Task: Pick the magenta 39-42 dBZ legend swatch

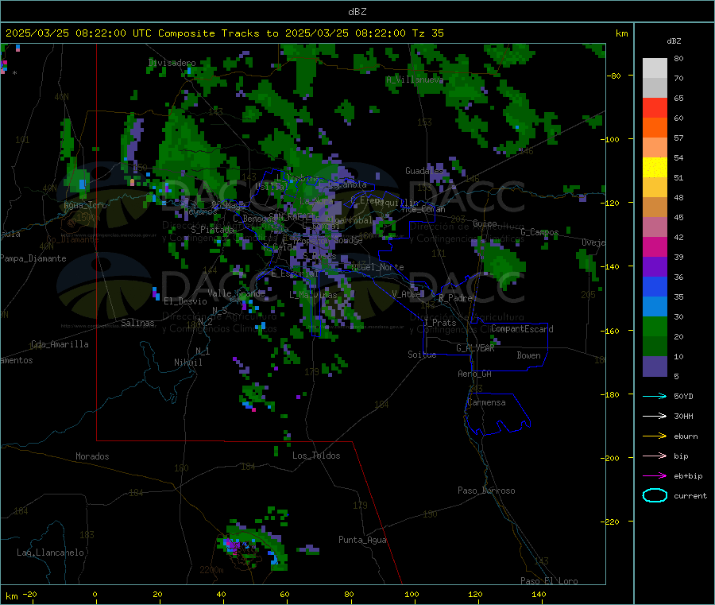Action: pos(655,246)
